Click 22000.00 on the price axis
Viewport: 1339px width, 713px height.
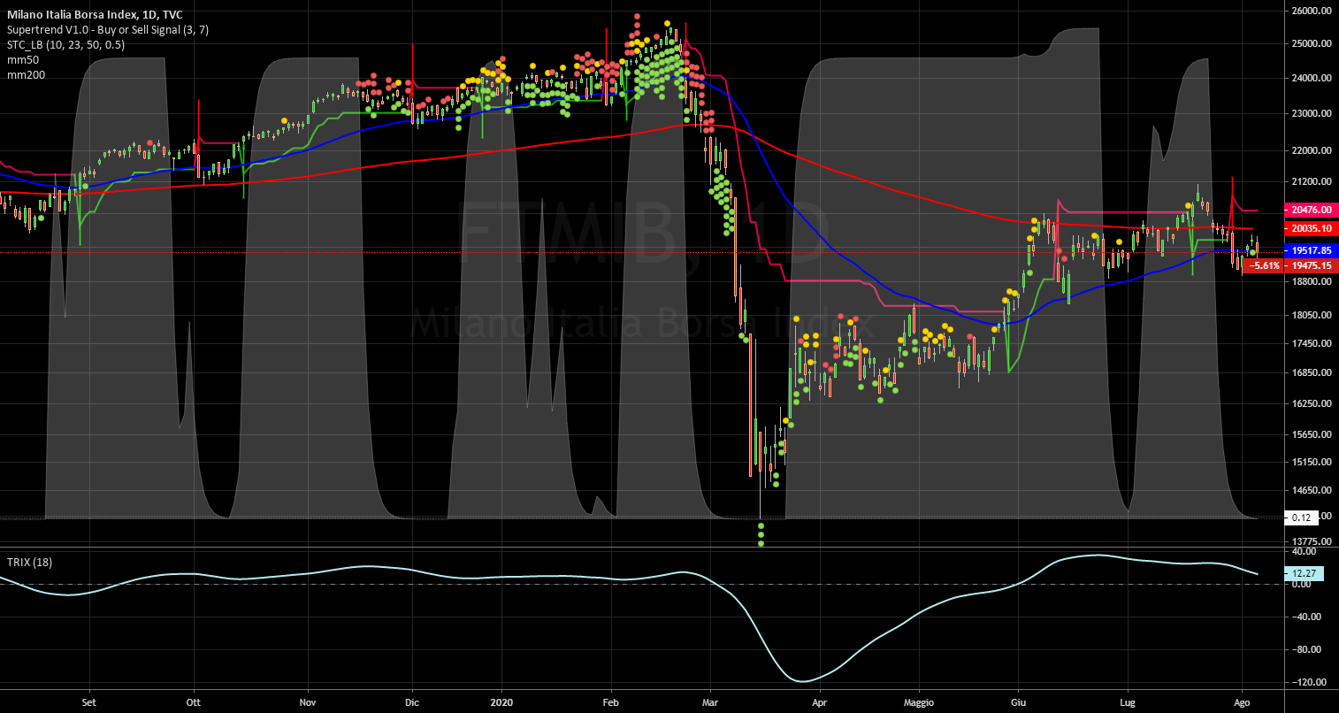(x=1312, y=150)
